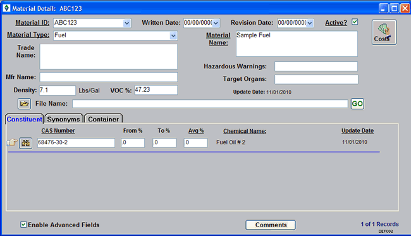This screenshot has height=236, width=411.
Task: Click the DEF002 form code text
Action: [386, 232]
